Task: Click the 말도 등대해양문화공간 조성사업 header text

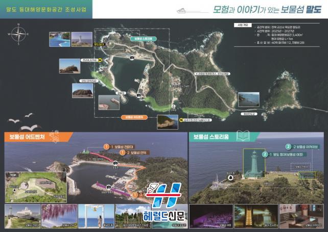Action: point(46,9)
